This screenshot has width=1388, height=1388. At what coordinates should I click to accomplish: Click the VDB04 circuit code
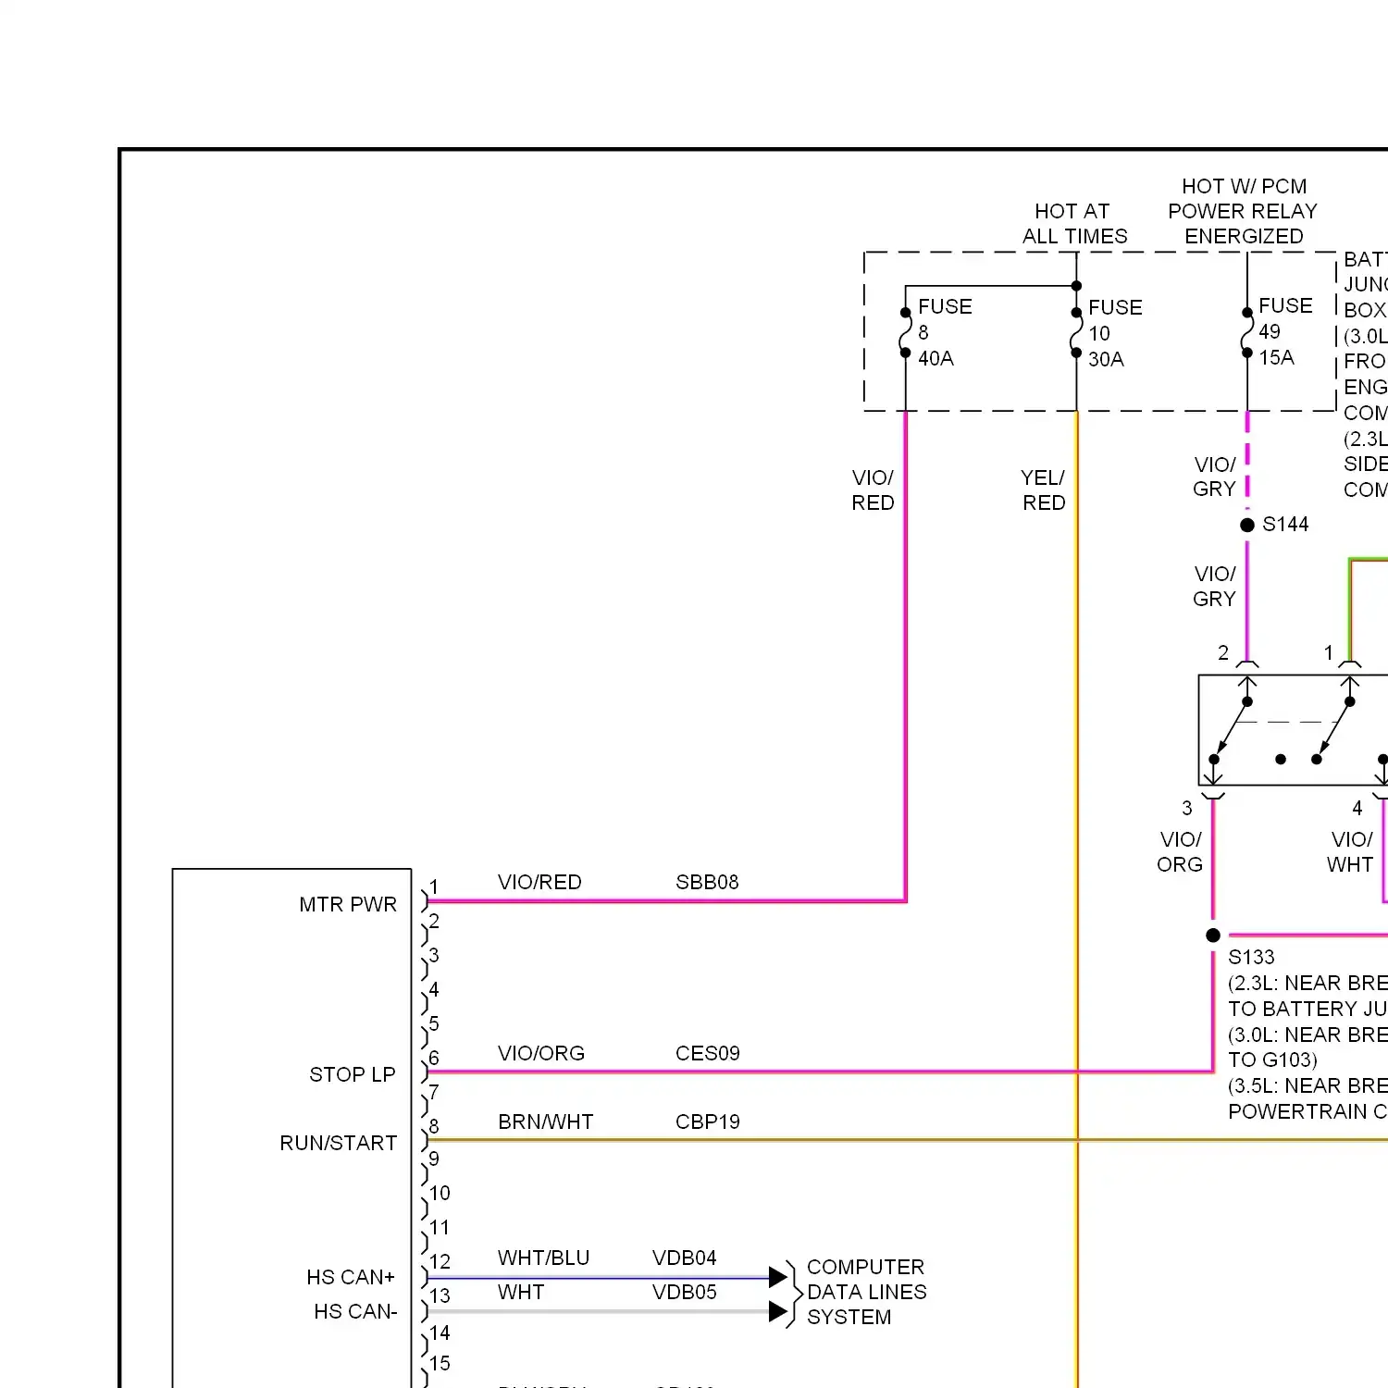click(685, 1258)
